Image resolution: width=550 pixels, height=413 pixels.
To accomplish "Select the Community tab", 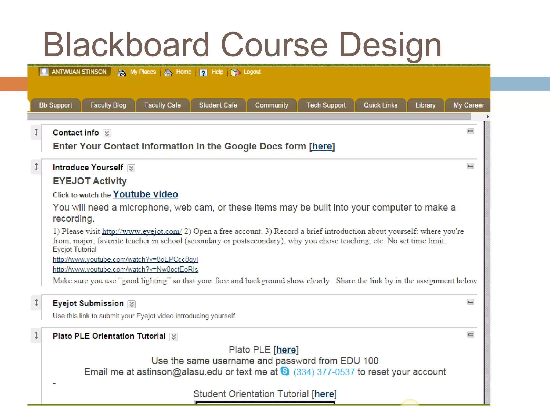I will pyautogui.click(x=272, y=105).
